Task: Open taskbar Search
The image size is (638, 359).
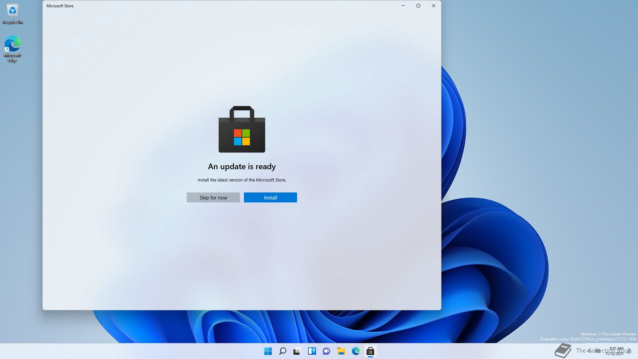Action: point(282,351)
